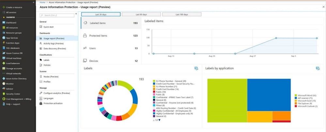
Task: Click EU Phone Number - General legend entry
Action: [x=169, y=81]
